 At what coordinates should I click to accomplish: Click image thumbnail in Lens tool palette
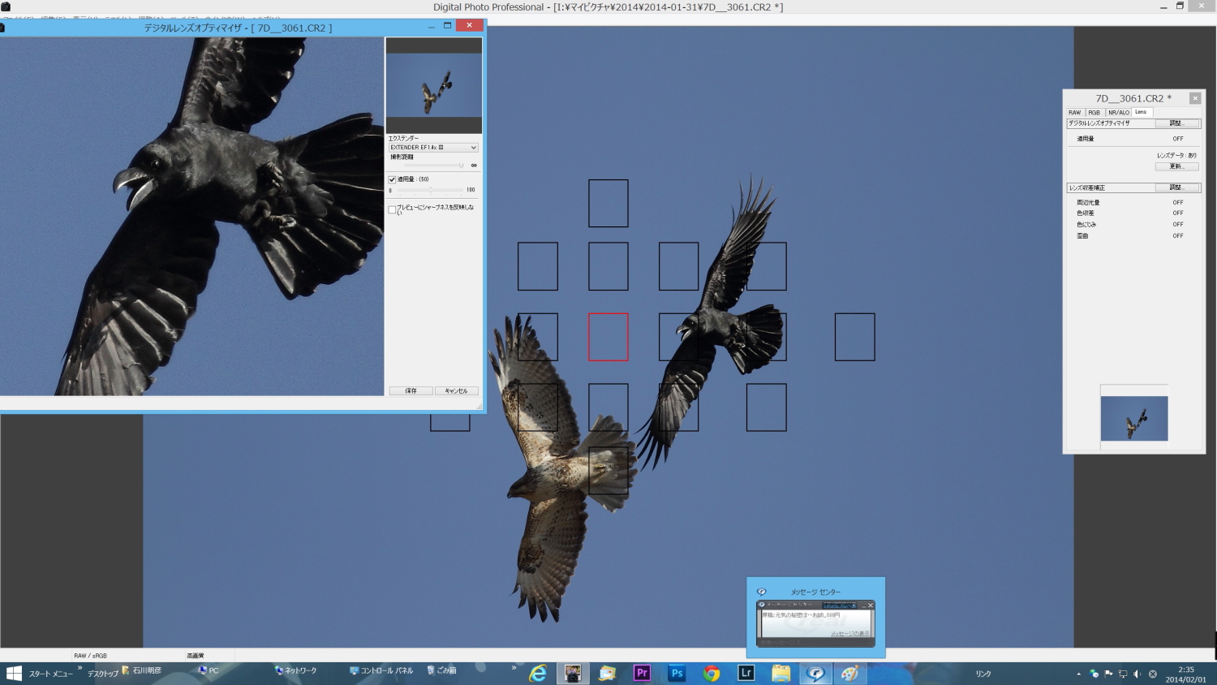click(x=1134, y=419)
